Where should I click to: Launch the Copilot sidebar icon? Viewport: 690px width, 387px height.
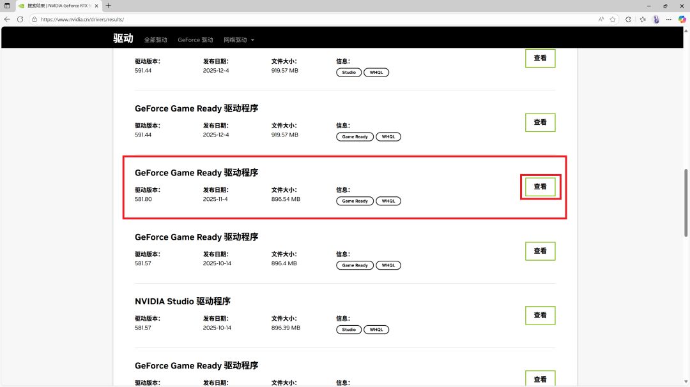682,19
